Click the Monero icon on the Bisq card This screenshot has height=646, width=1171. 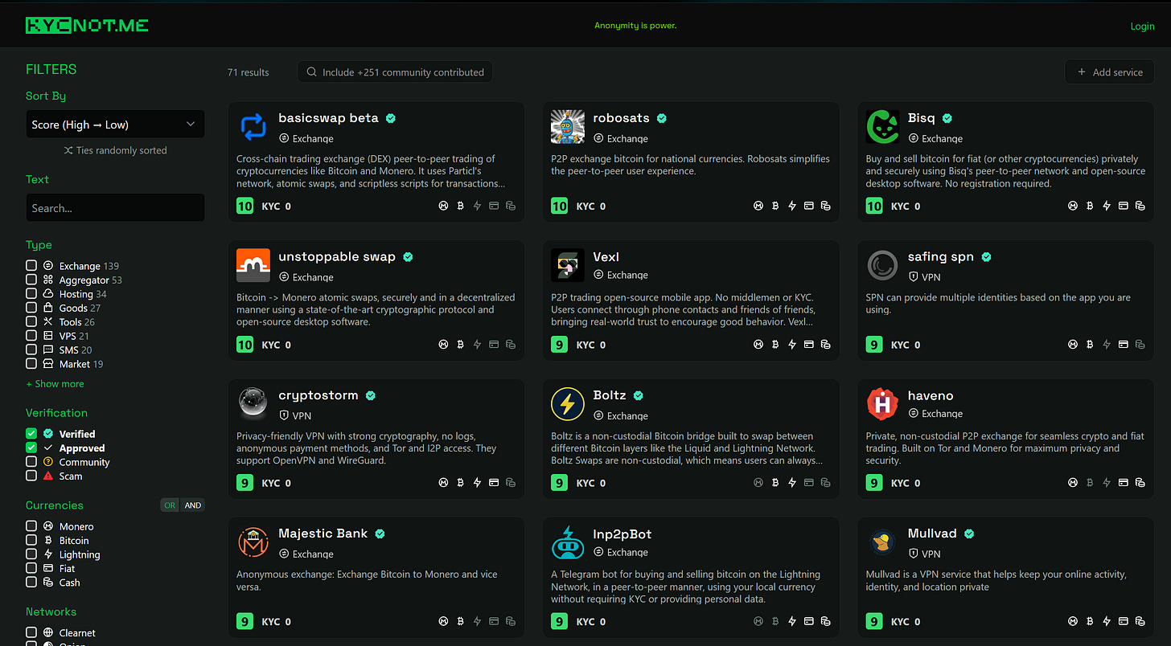pos(1072,206)
